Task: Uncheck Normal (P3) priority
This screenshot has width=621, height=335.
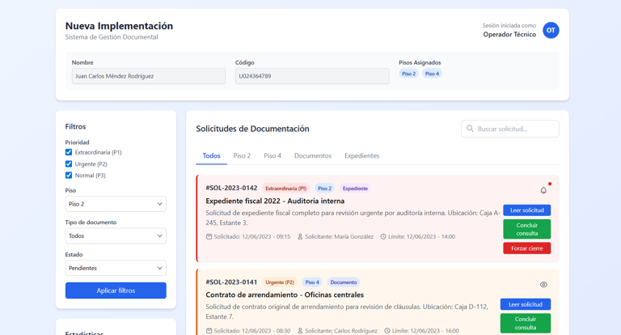Action: tap(69, 176)
